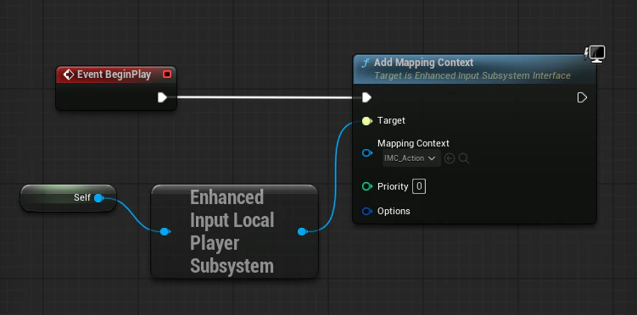Click the Enhanced Input Local Player Subsystem input pin
The height and width of the screenshot is (315, 637).
point(165,231)
